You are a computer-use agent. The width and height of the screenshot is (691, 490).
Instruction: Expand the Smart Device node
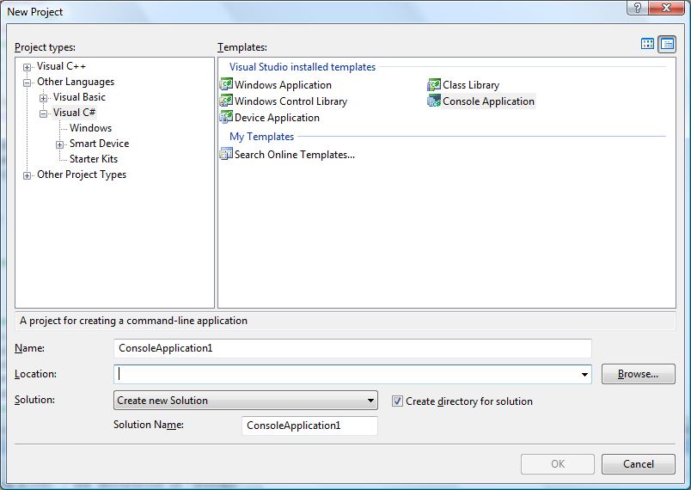point(59,144)
